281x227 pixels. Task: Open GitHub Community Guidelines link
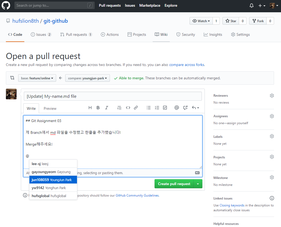click(x=137, y=195)
